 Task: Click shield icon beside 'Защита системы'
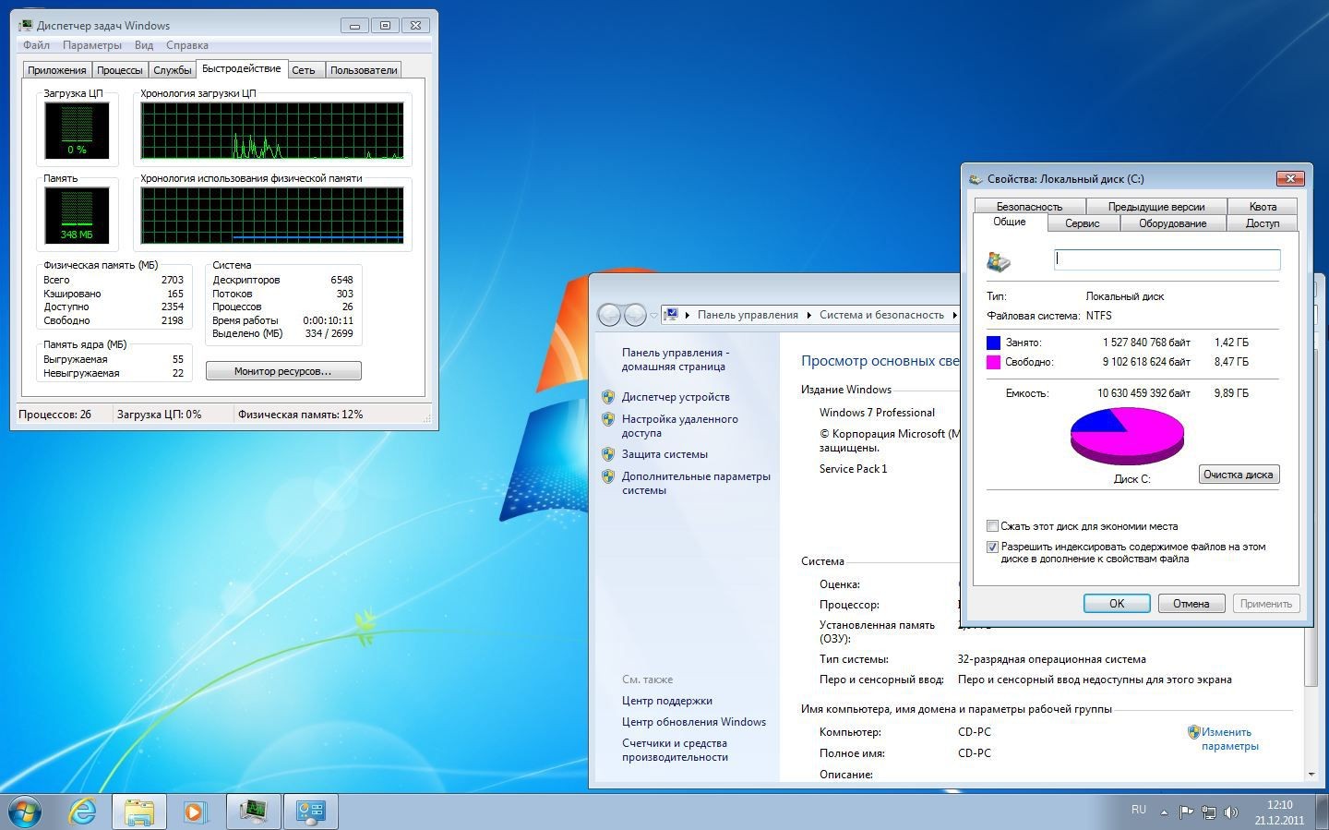[x=608, y=454]
